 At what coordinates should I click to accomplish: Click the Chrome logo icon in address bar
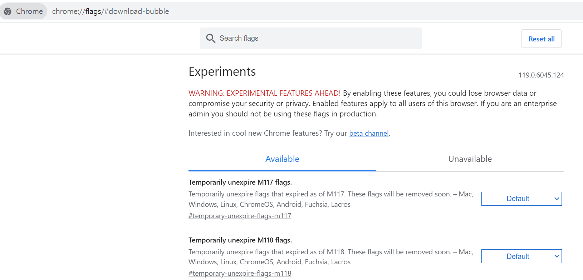point(8,11)
